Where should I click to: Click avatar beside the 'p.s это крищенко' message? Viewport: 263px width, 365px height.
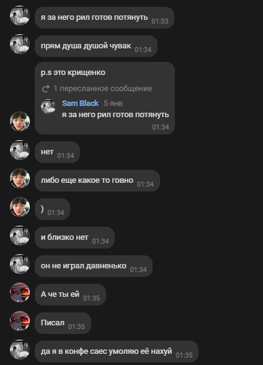[x=20, y=121]
